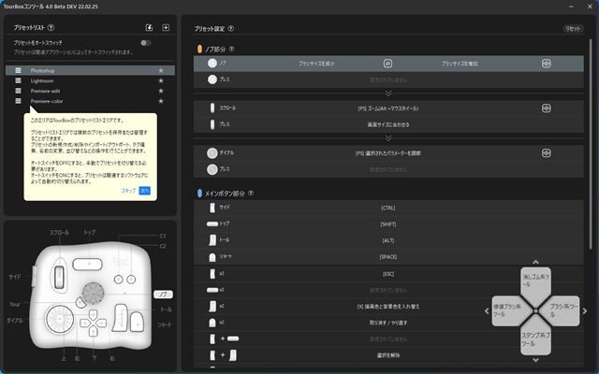This screenshot has height=374, width=599.
Task: Click list icon left of Premiere-edit preset
Action: pos(18,91)
